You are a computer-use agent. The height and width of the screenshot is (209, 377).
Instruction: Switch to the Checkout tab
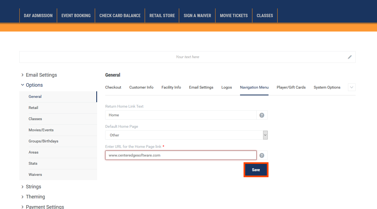click(113, 87)
